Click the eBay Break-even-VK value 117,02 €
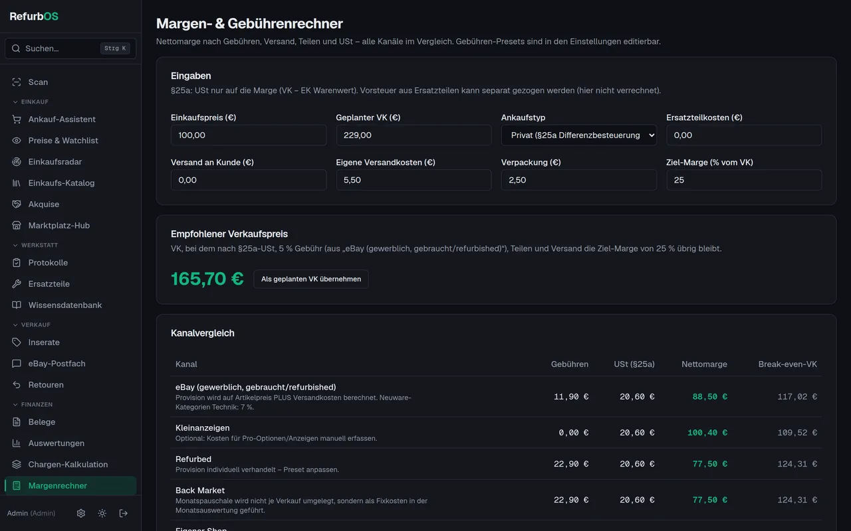The height and width of the screenshot is (531, 851). (x=797, y=397)
